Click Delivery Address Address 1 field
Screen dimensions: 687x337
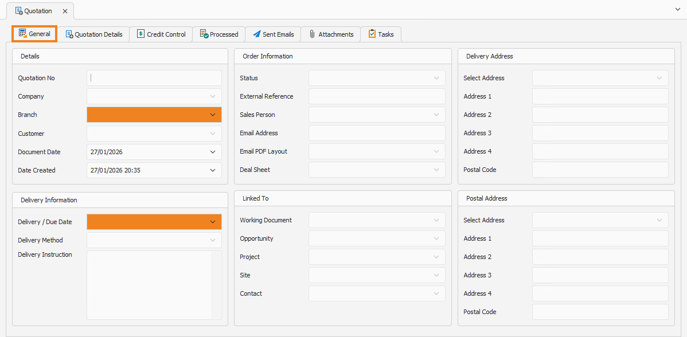(x=600, y=96)
